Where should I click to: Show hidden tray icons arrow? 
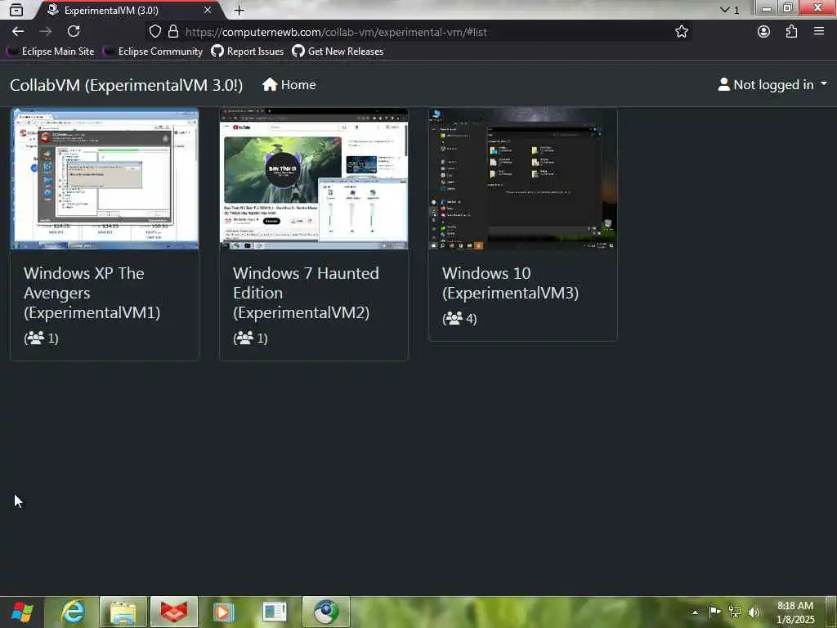(x=696, y=612)
